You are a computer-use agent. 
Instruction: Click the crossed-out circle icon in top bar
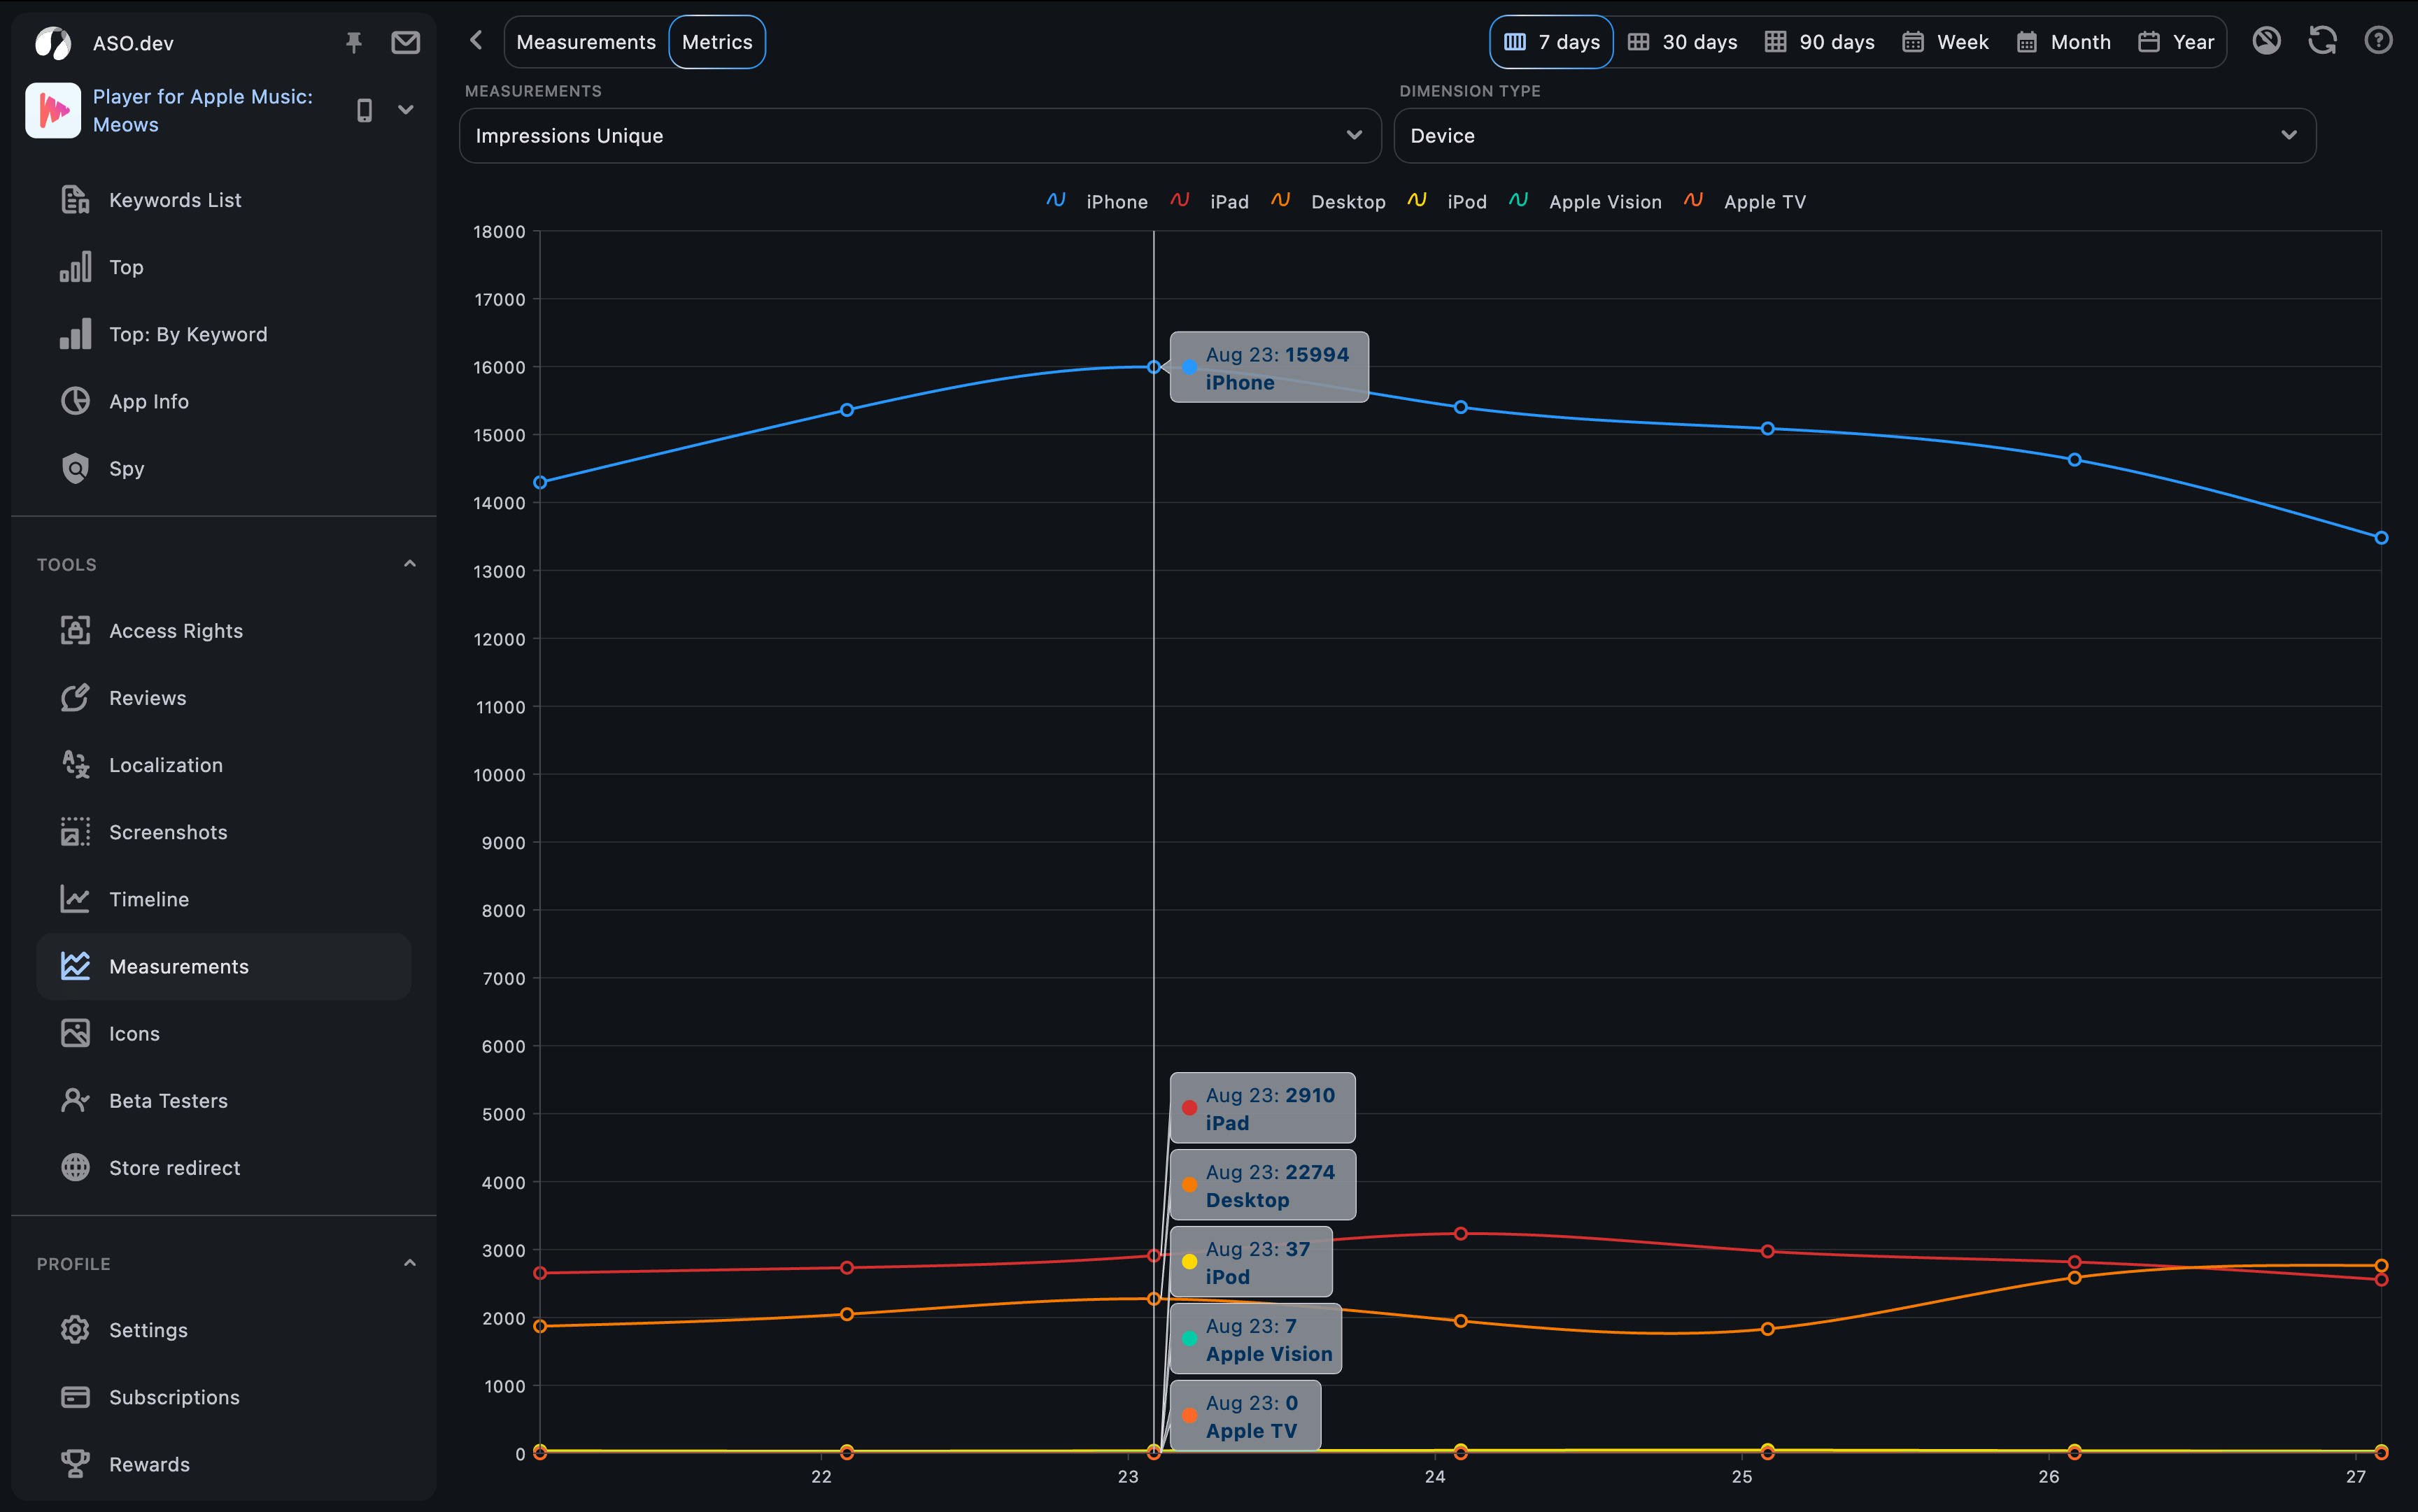point(2266,40)
